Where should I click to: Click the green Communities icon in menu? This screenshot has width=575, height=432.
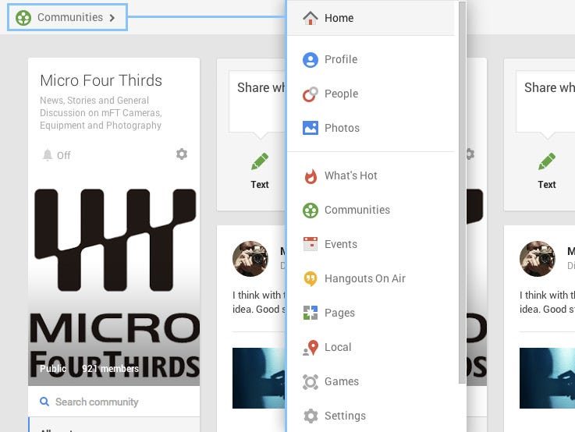click(311, 211)
